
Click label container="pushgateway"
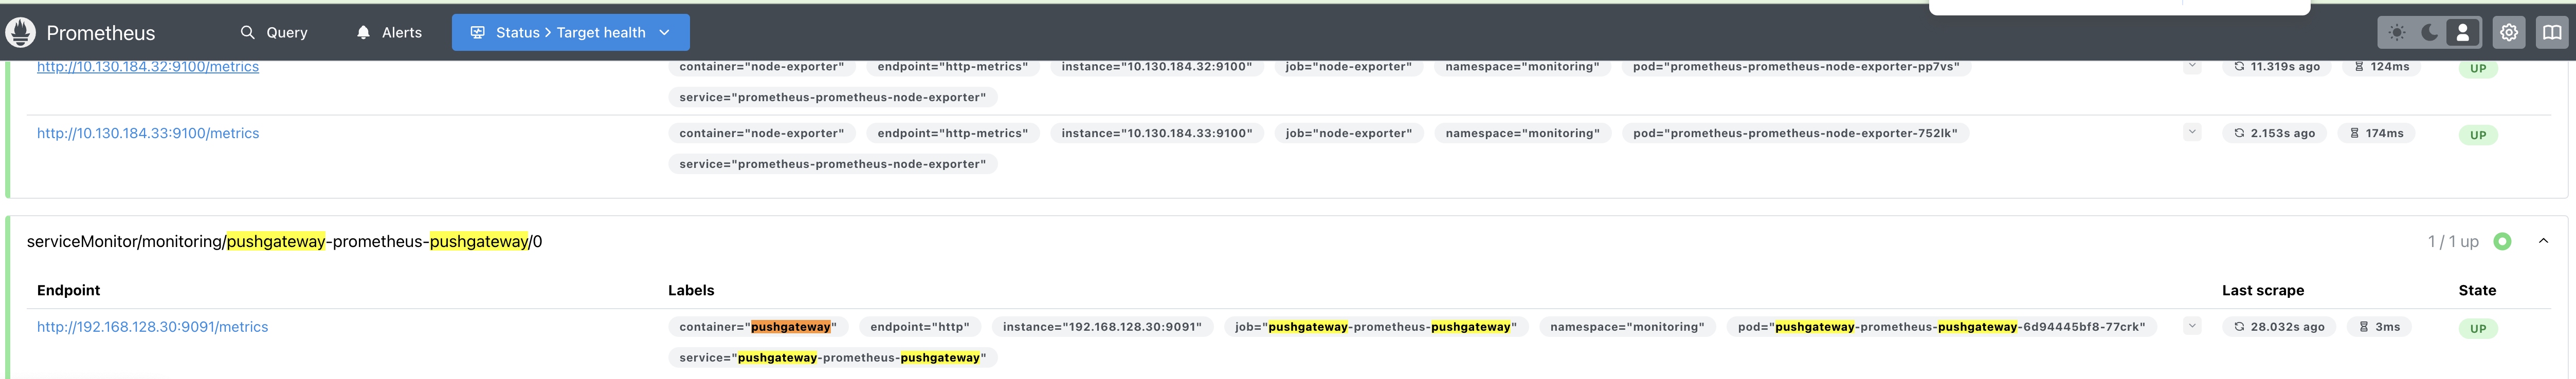coord(758,327)
